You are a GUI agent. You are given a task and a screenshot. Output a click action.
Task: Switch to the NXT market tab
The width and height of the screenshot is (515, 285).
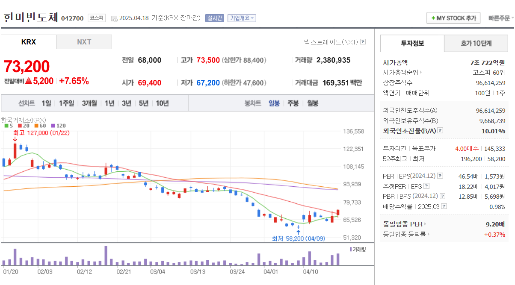[x=84, y=42]
